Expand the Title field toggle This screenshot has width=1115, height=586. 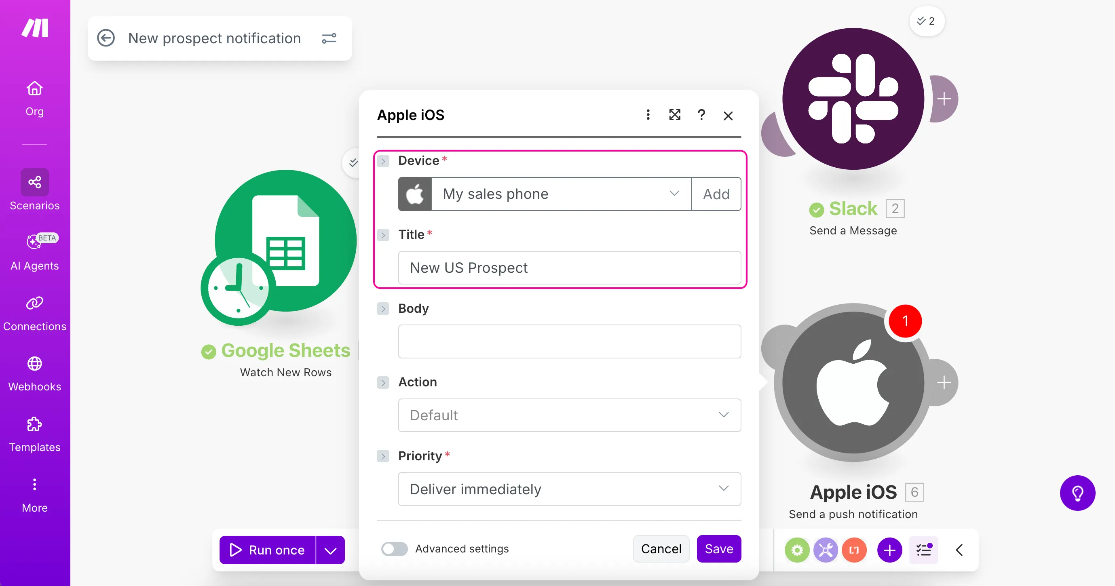click(x=383, y=235)
